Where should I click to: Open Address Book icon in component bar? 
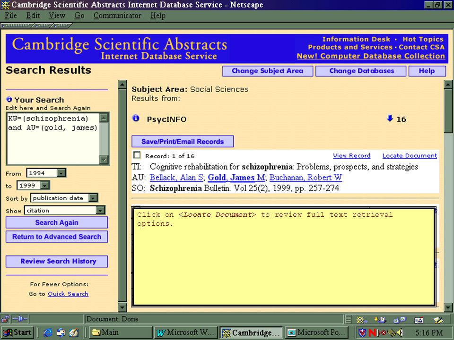(419, 320)
